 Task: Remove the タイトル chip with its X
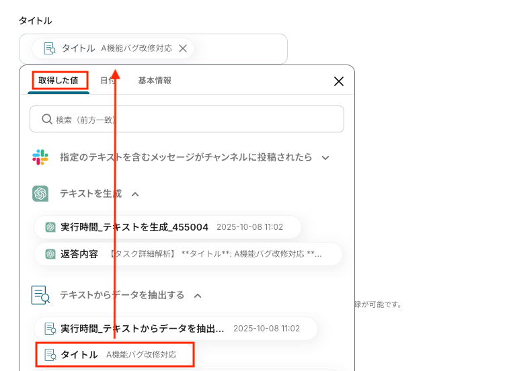pos(183,48)
